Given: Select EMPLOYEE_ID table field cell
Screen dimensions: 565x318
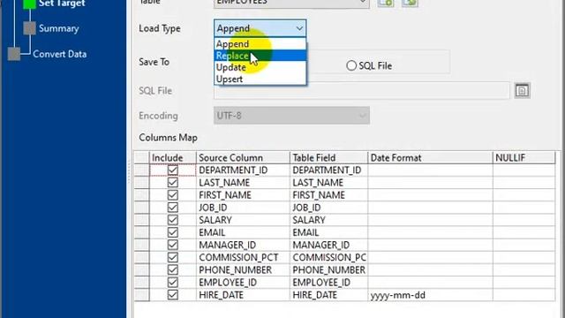Looking at the screenshot, I should click(x=328, y=283).
